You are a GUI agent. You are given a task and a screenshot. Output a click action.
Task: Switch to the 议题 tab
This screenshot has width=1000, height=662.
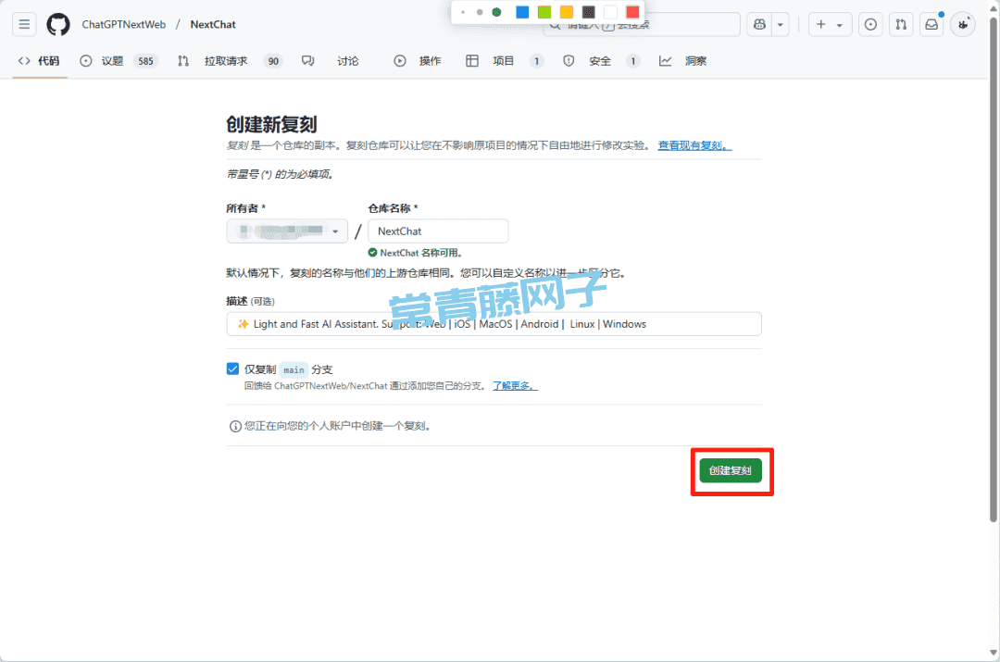coord(118,61)
